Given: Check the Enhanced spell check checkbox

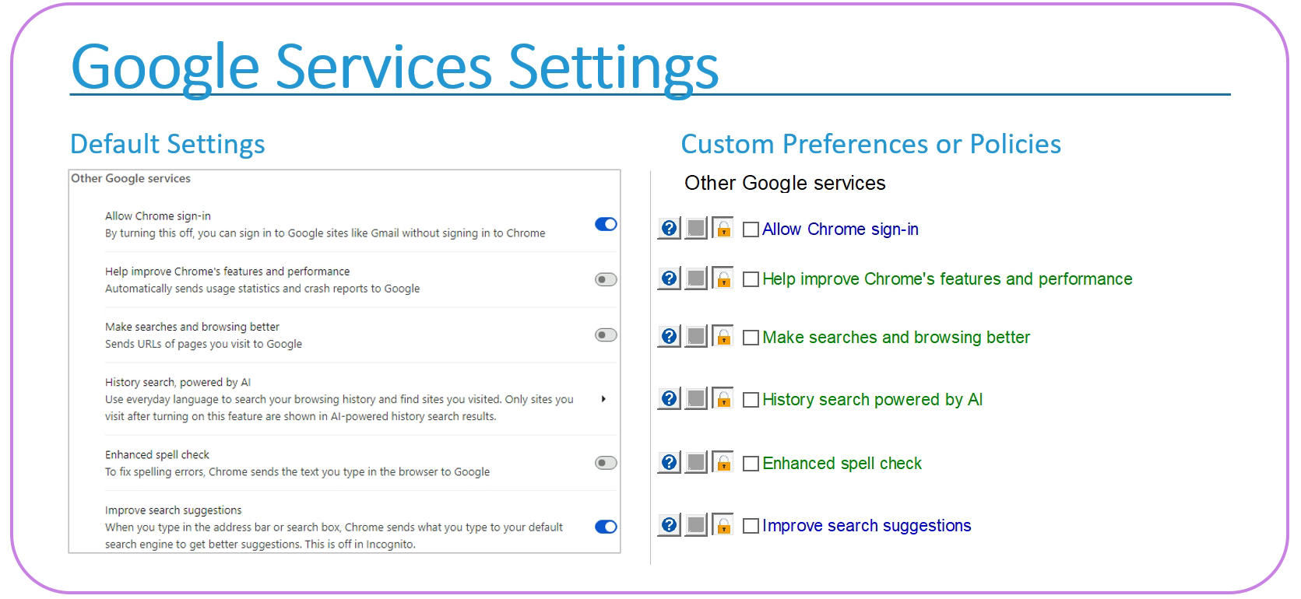Looking at the screenshot, I should click(x=751, y=464).
